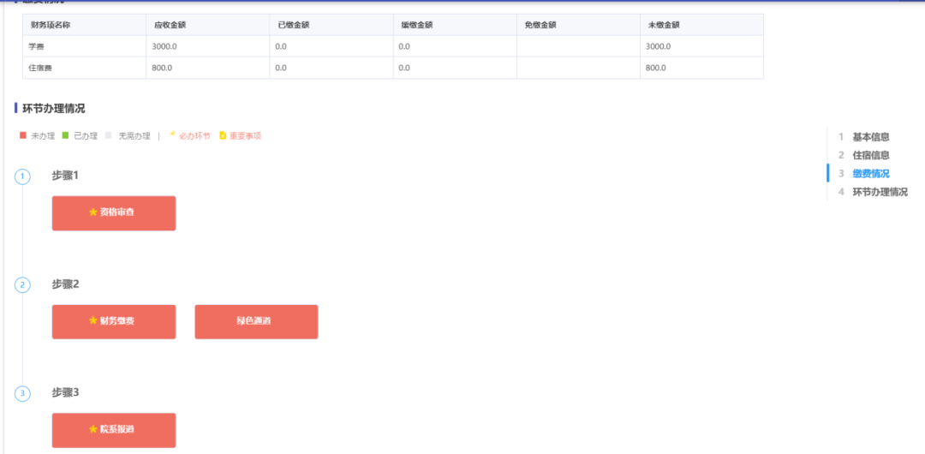Select 缴费情况 in the side navigation
Image resolution: width=925 pixels, height=454 pixels.
pyautogui.click(x=870, y=174)
